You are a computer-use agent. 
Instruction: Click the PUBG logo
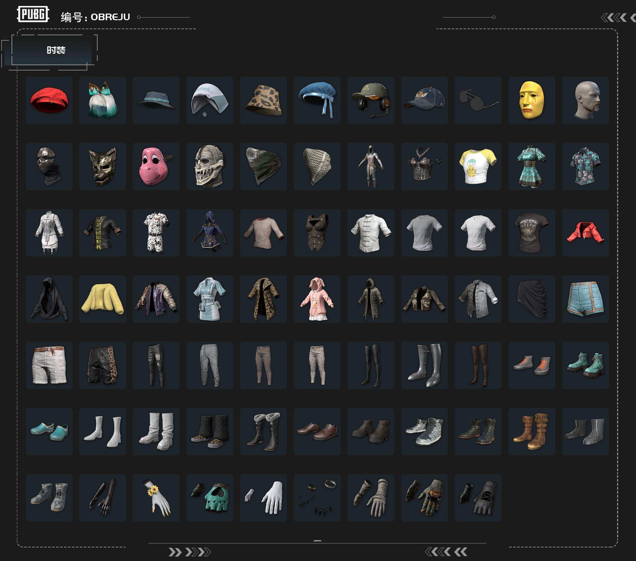pos(33,14)
